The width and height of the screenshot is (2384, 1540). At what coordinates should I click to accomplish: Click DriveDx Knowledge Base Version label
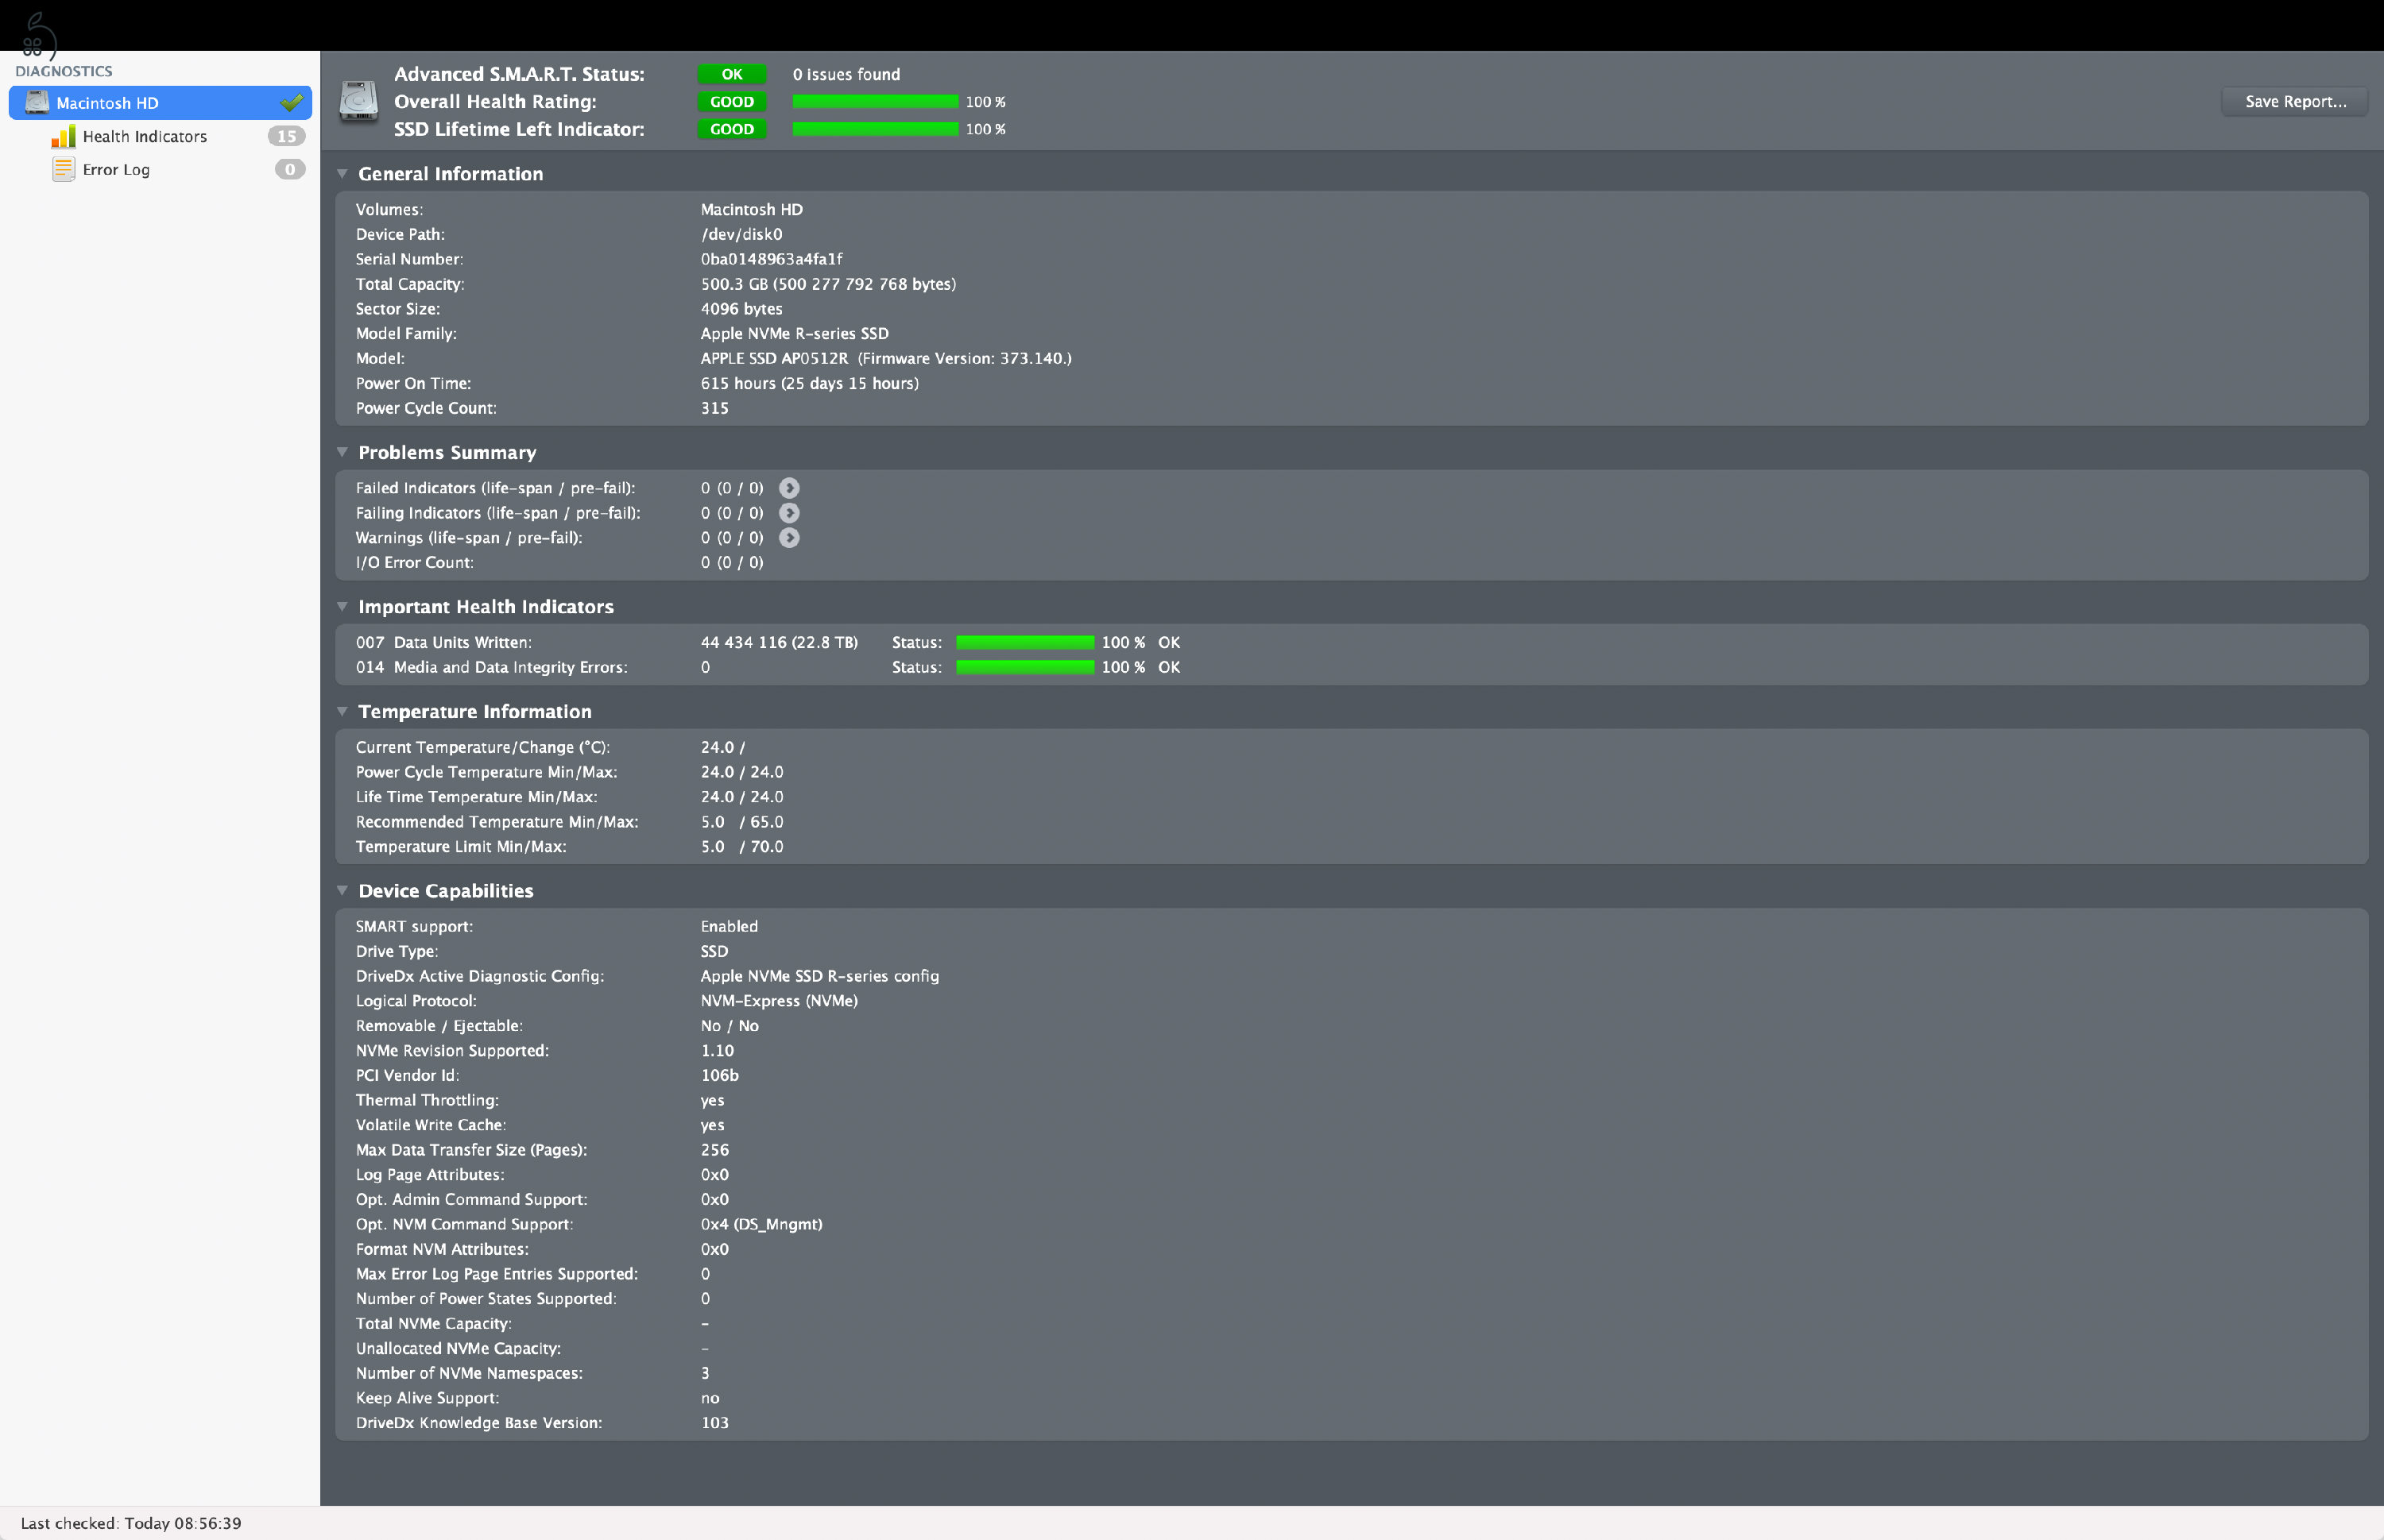coord(478,1423)
